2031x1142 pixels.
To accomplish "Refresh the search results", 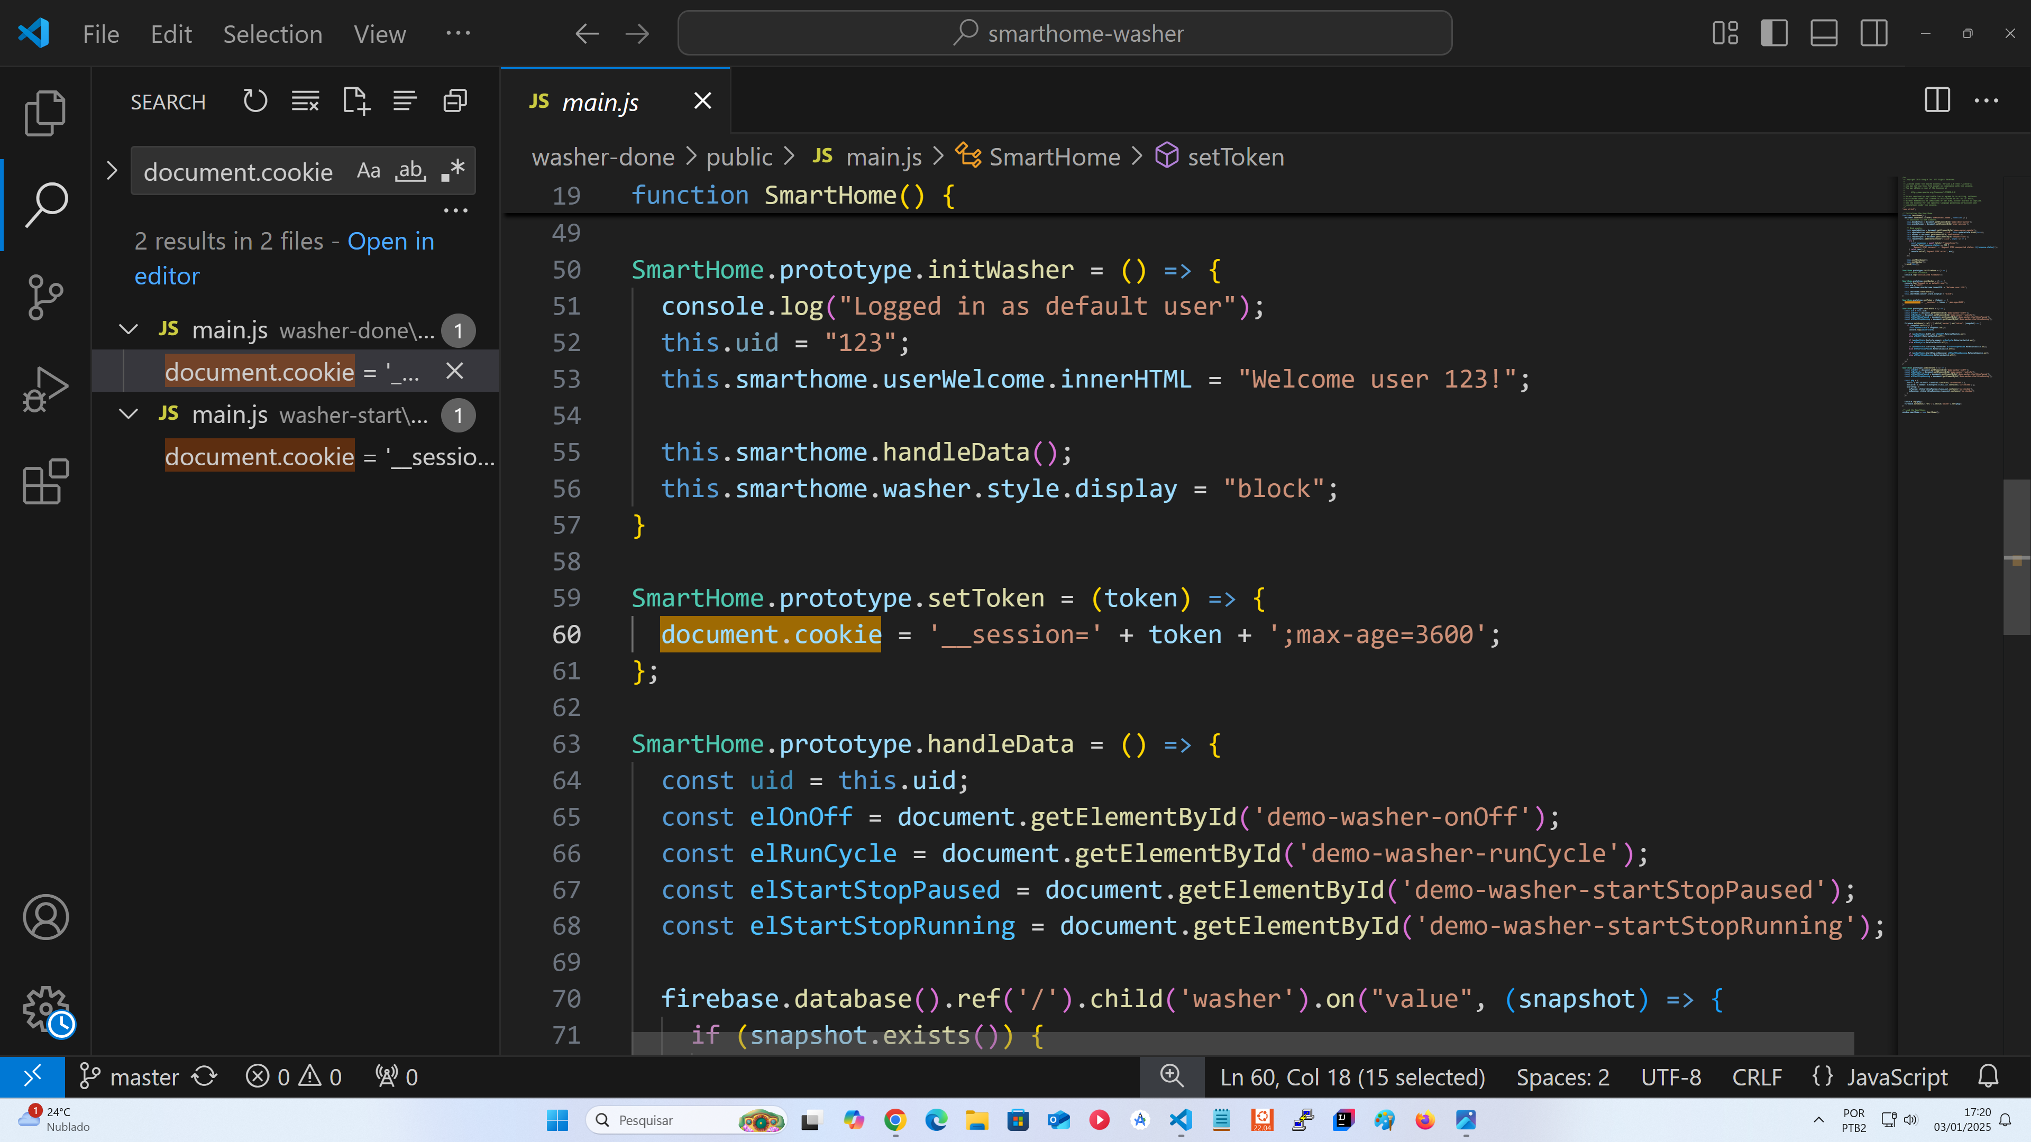I will [x=254, y=102].
